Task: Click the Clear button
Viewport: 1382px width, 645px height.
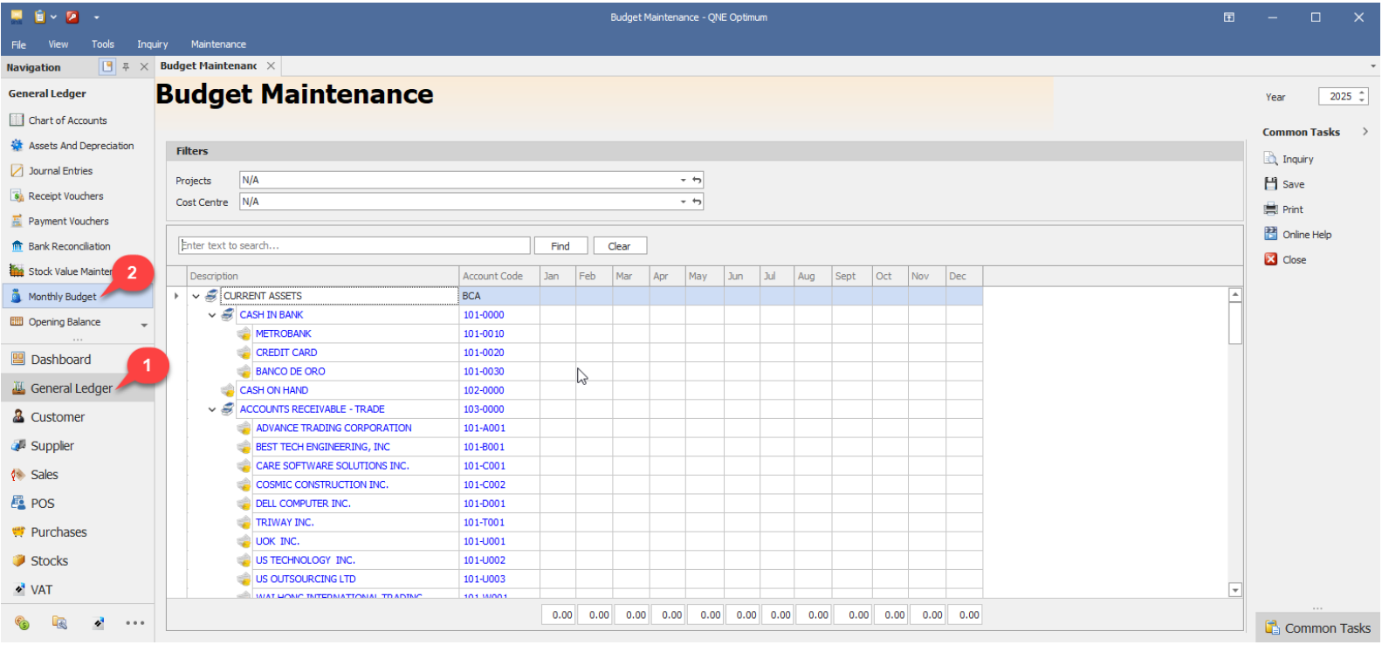Action: [620, 246]
